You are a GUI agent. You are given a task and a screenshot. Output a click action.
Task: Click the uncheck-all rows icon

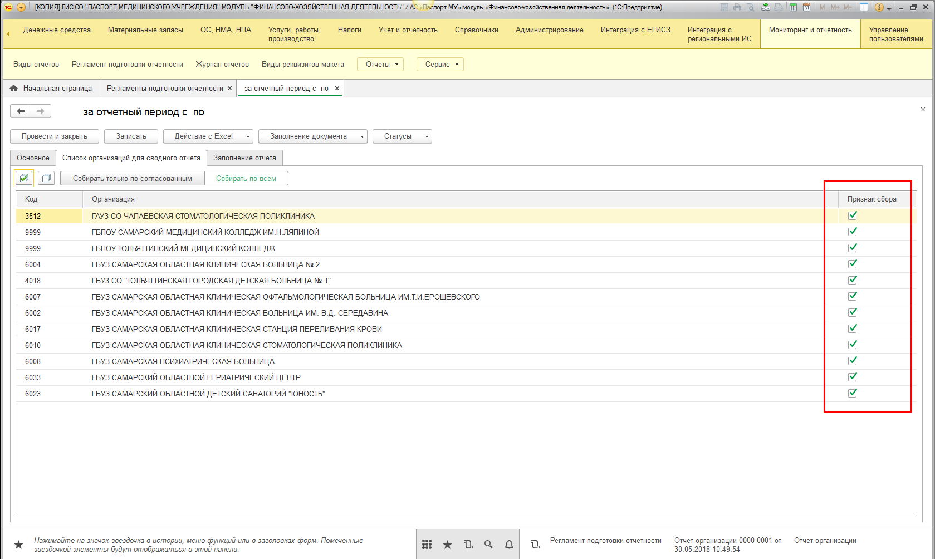click(x=46, y=178)
